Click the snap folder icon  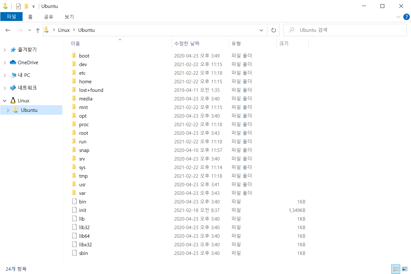pos(74,150)
